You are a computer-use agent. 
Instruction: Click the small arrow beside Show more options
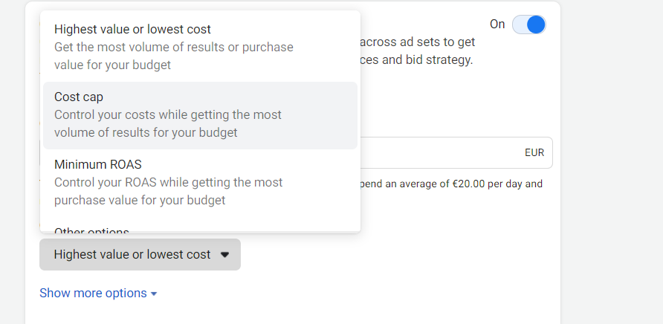(x=154, y=294)
